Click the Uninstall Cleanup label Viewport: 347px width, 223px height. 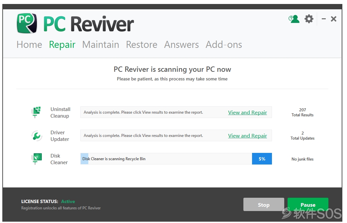(60, 112)
